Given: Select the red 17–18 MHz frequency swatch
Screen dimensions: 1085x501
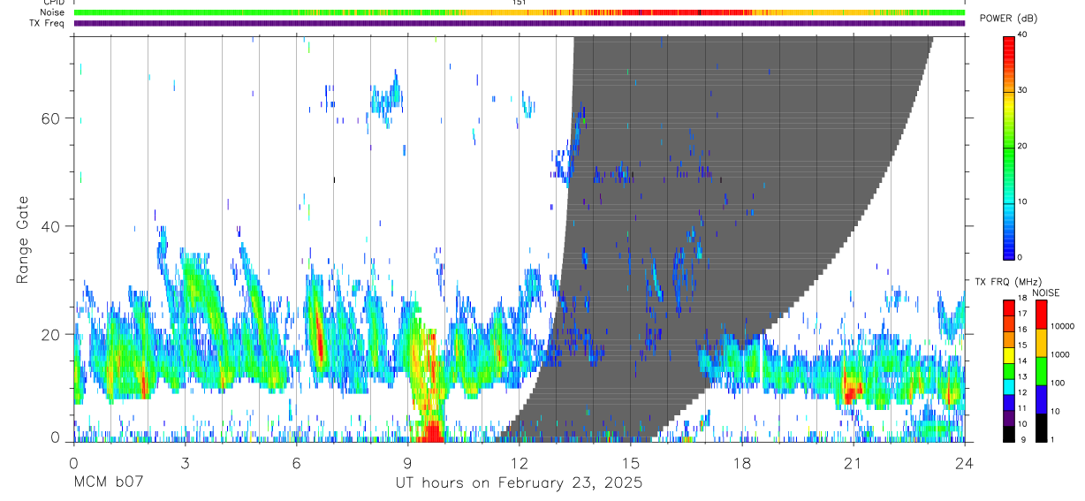Looking at the screenshot, I should [x=1009, y=308].
